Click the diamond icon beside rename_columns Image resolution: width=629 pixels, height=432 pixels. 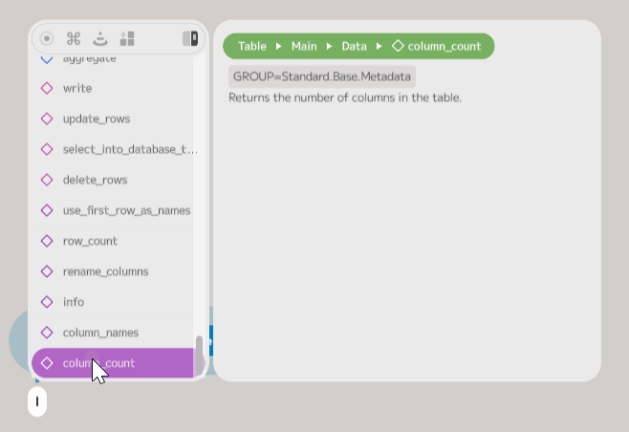(47, 271)
